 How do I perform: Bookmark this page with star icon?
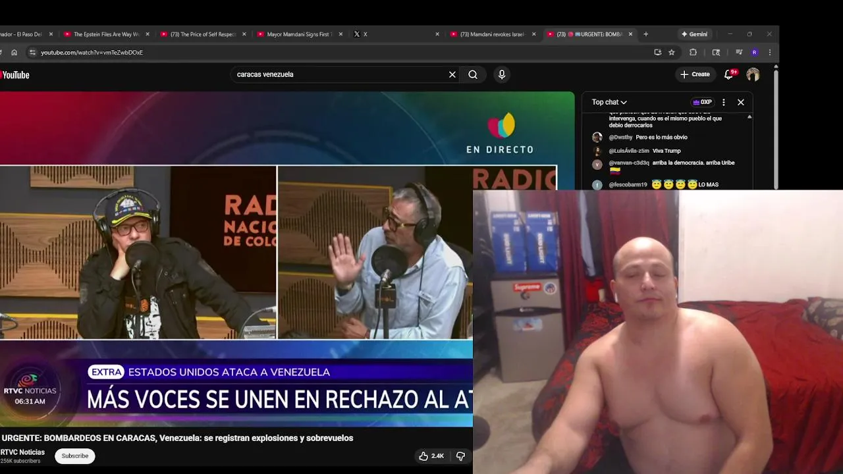pyautogui.click(x=672, y=53)
